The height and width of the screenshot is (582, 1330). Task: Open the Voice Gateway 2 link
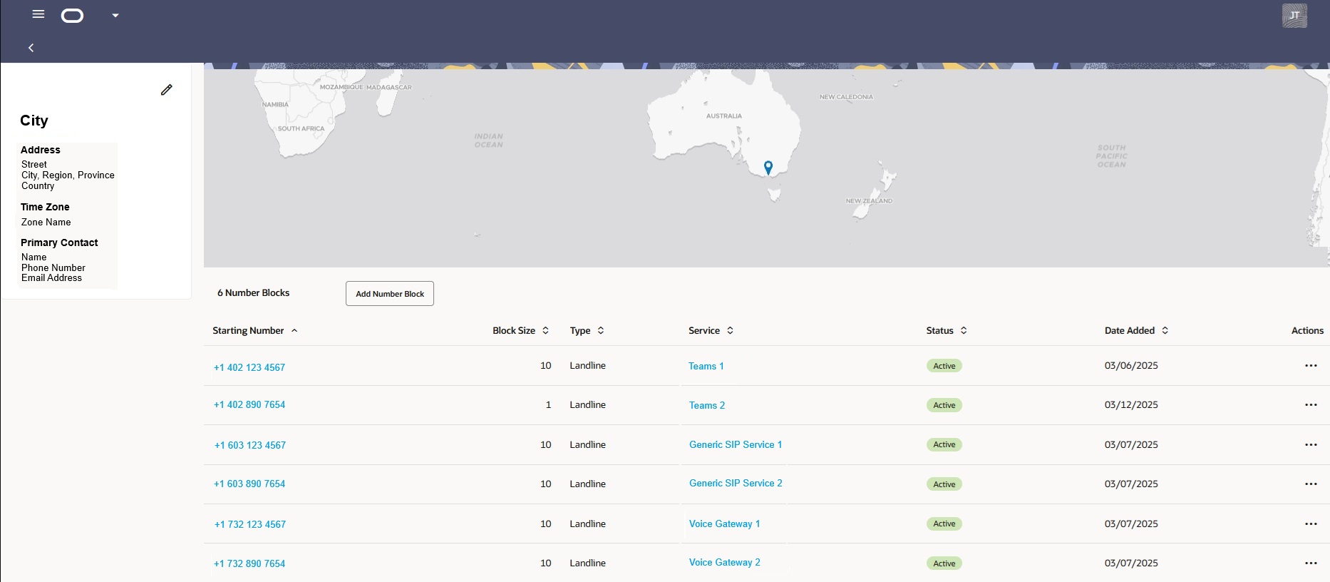pos(725,563)
